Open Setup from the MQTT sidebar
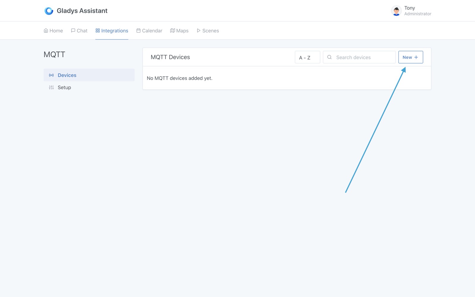This screenshot has width=475, height=297. [x=64, y=87]
